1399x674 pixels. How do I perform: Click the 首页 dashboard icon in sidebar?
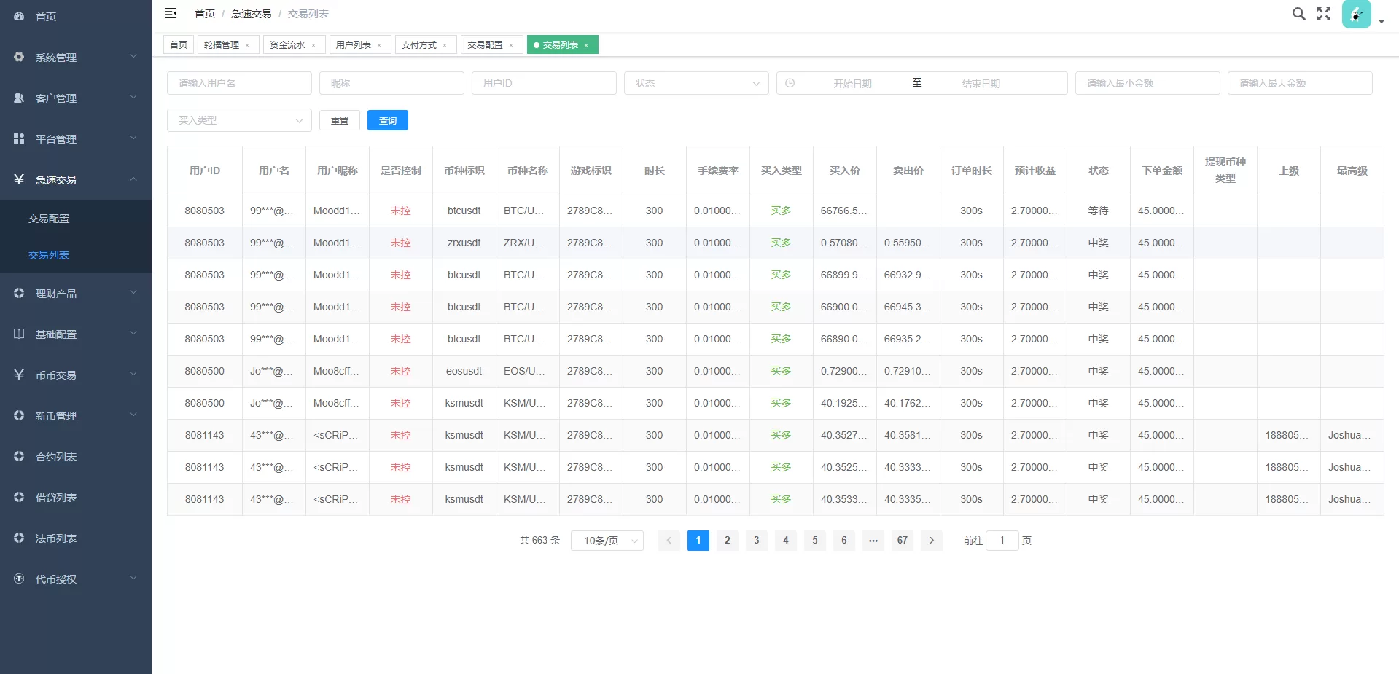[20, 16]
